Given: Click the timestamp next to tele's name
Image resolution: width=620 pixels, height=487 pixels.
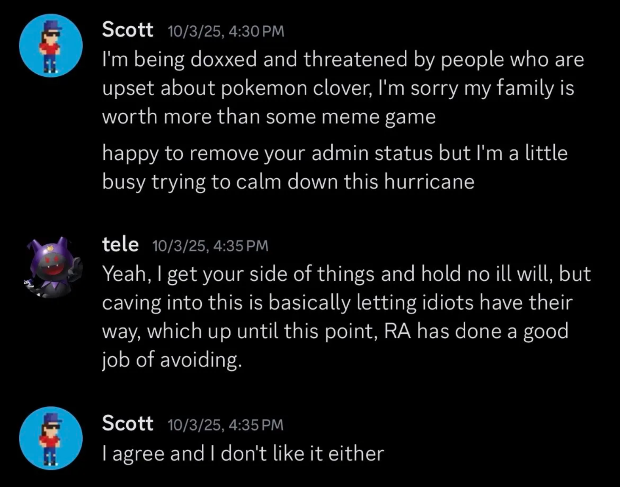Looking at the screenshot, I should click(x=210, y=246).
